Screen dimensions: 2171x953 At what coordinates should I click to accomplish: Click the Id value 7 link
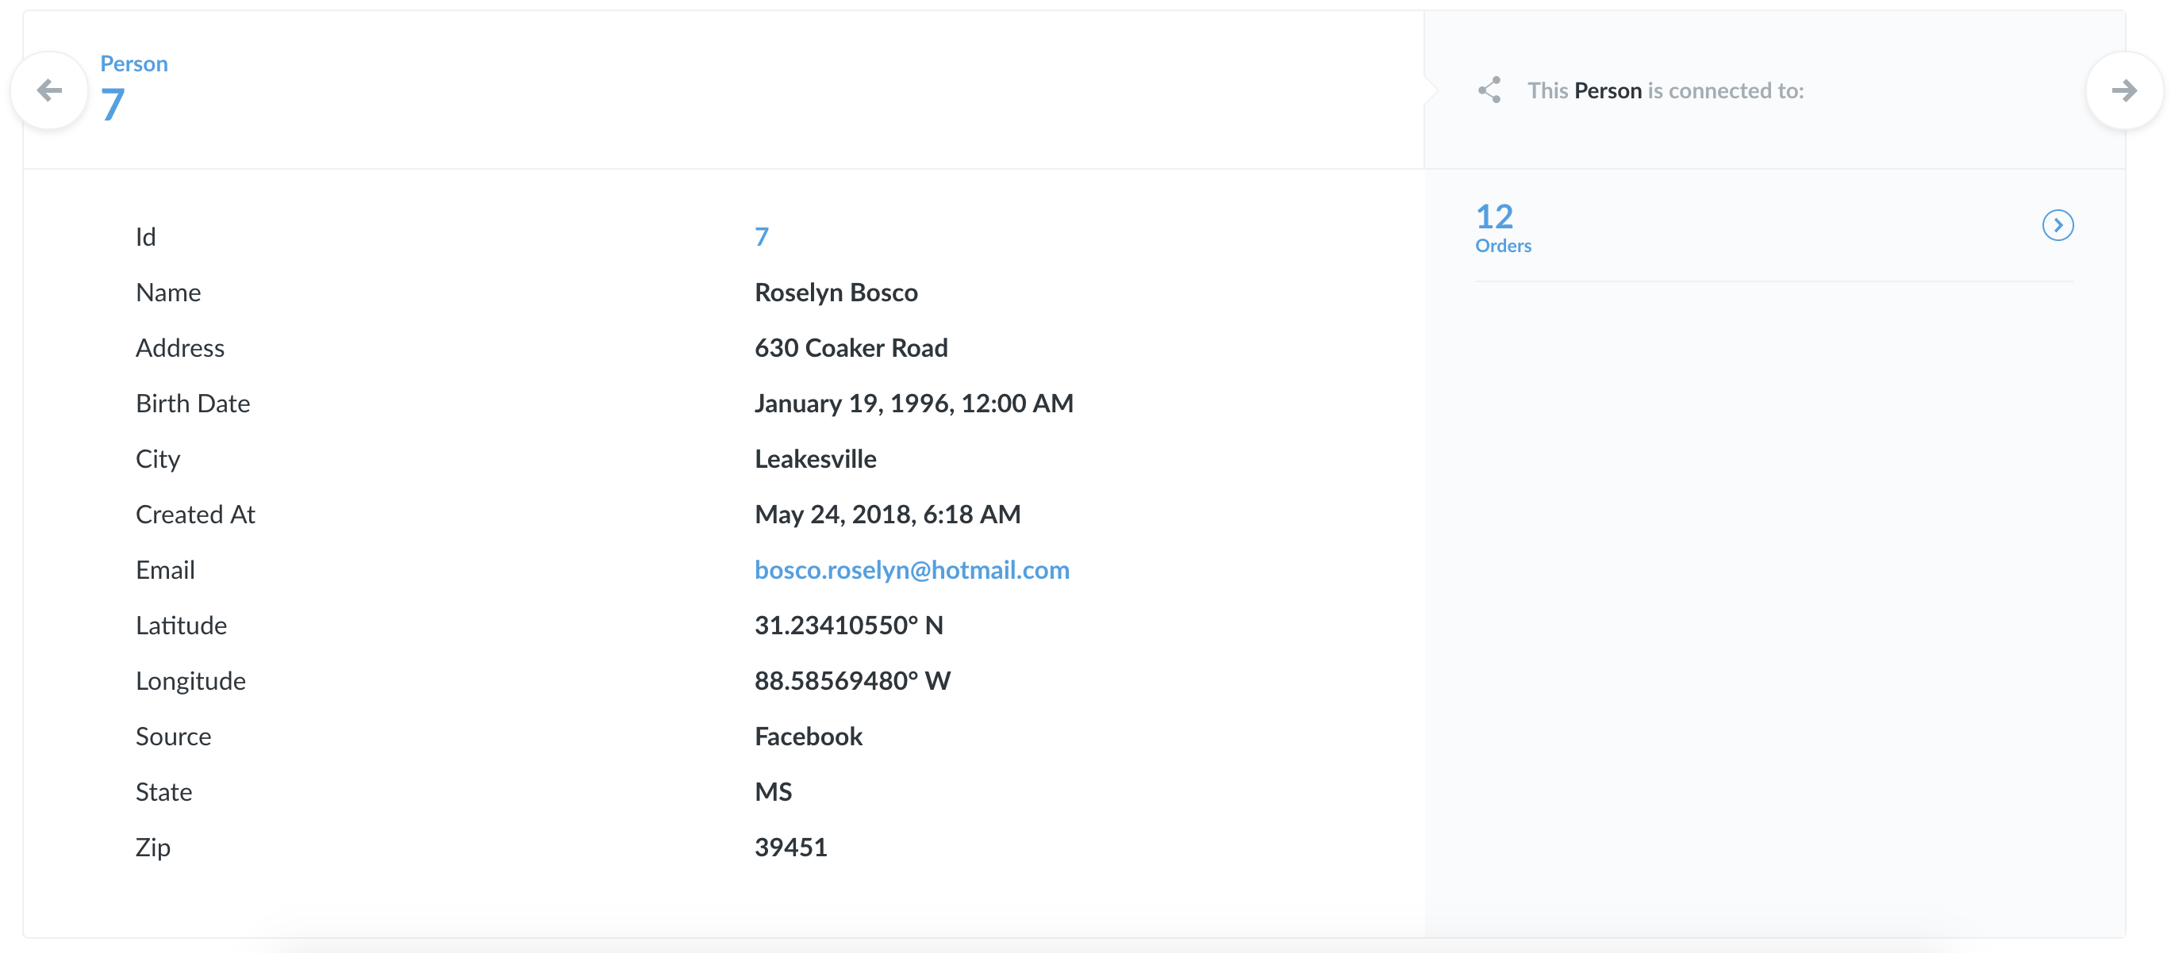tap(761, 236)
